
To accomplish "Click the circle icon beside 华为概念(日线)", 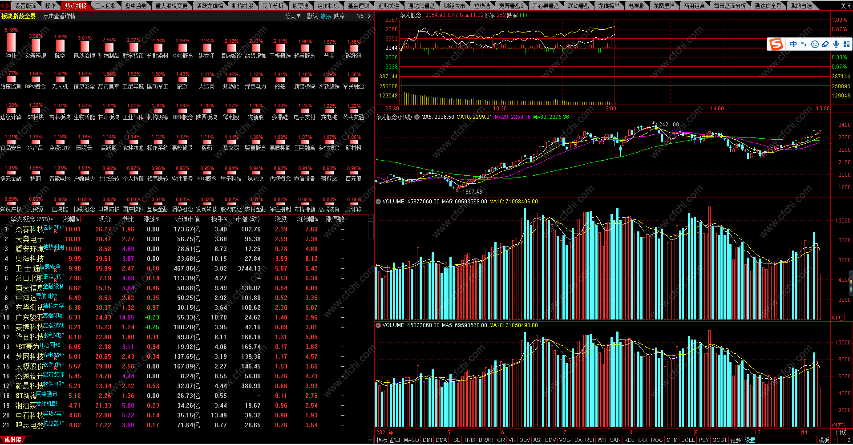I will tap(417, 117).
